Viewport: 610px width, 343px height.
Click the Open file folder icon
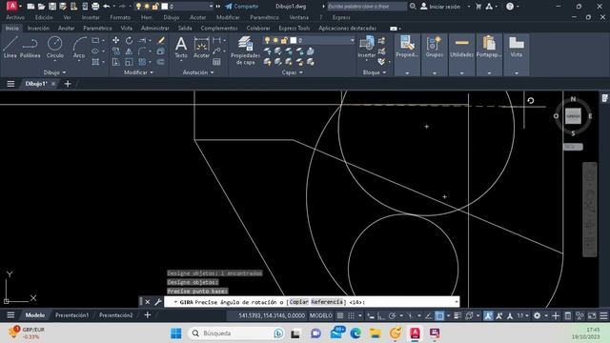coord(41,7)
